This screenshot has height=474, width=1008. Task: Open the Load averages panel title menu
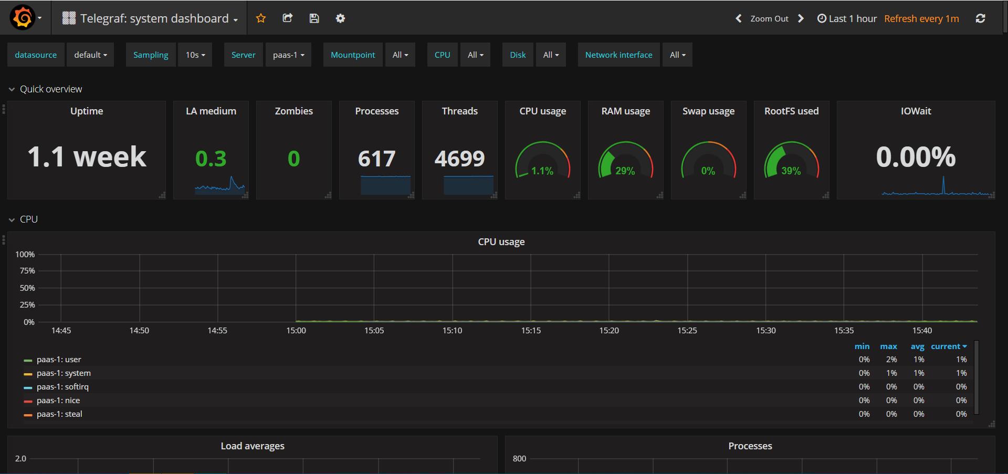[x=253, y=446]
